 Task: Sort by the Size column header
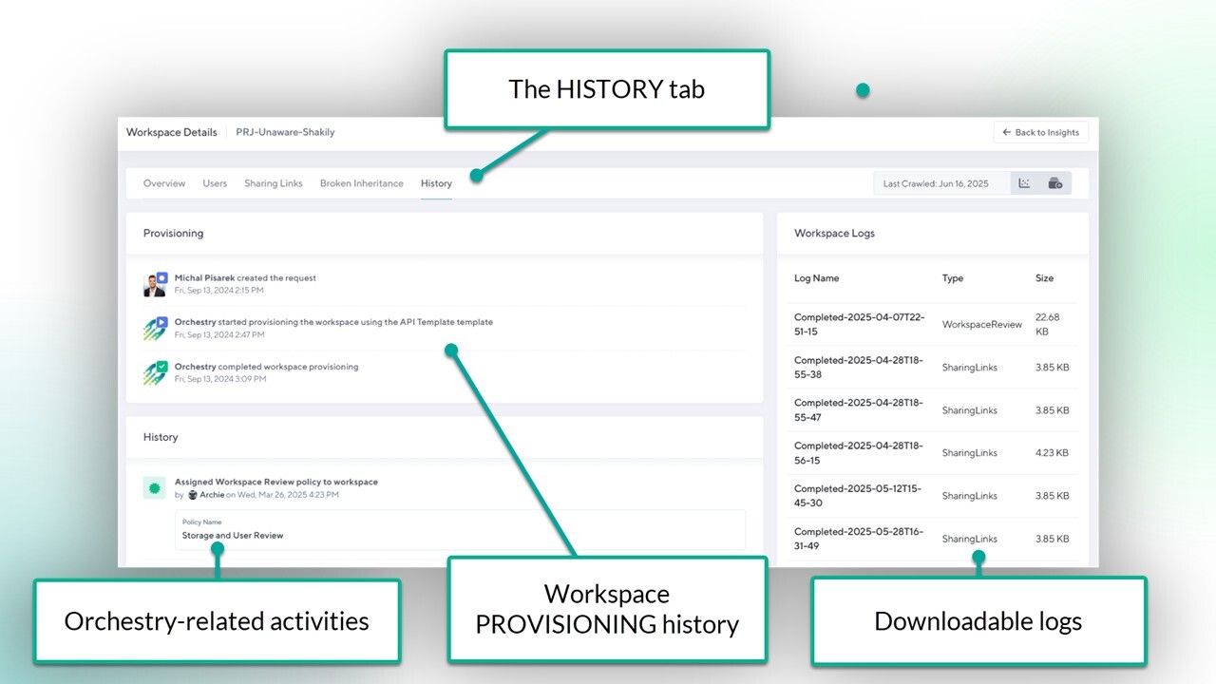(1045, 278)
